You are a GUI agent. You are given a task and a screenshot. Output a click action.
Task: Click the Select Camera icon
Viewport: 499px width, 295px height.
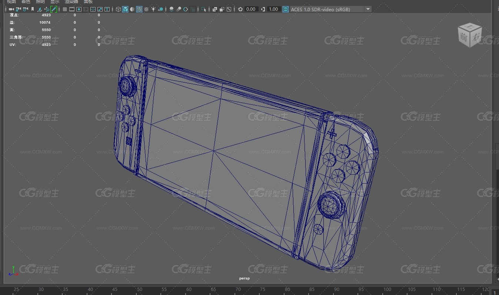coord(11,9)
